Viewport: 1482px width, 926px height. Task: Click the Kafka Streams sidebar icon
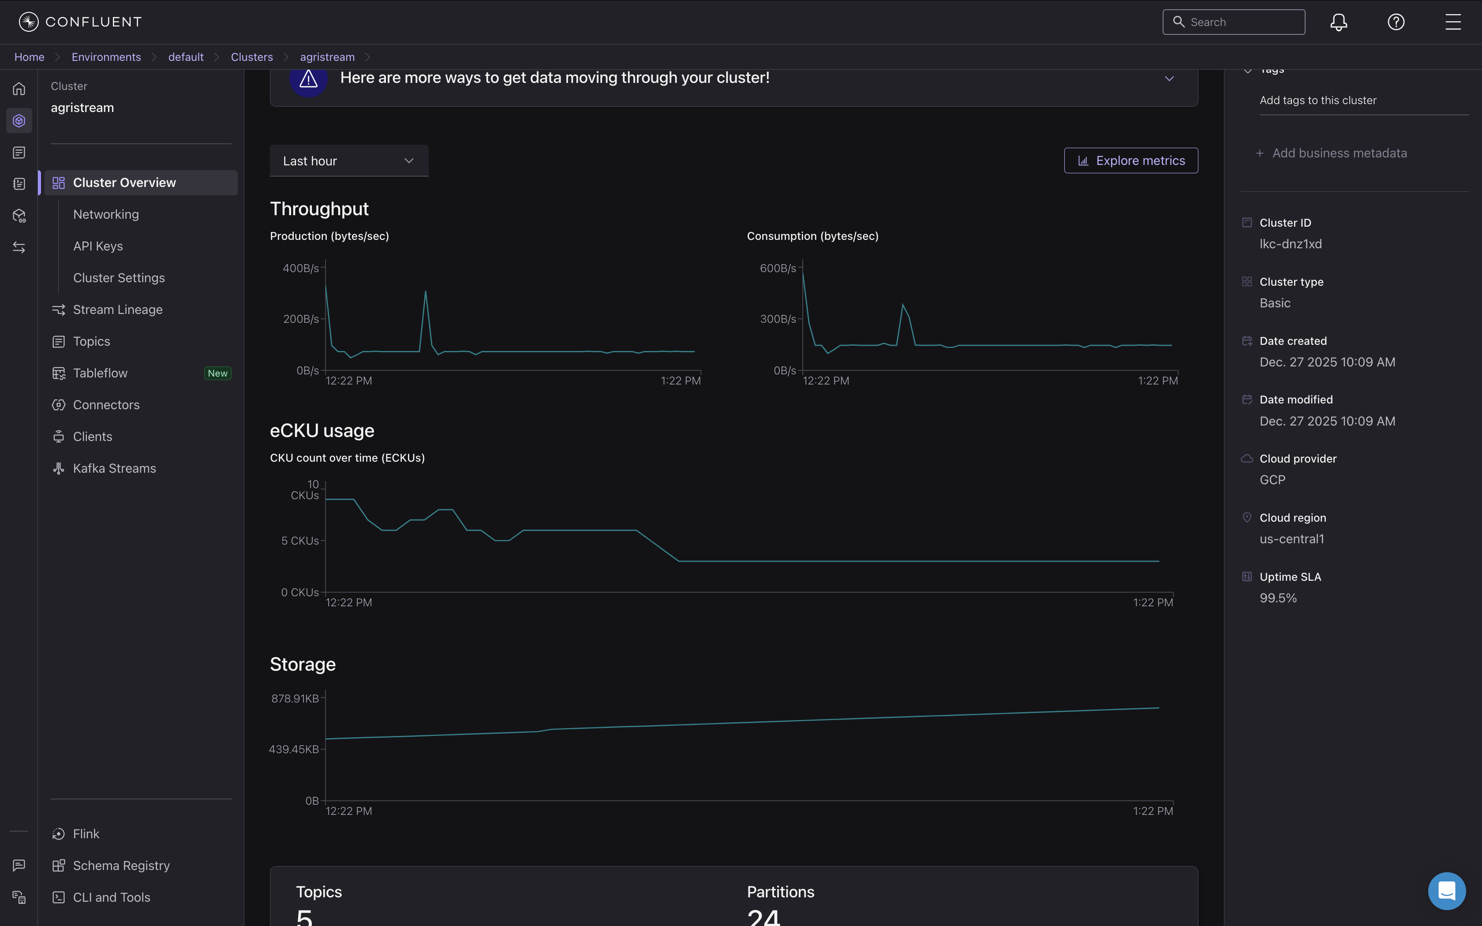tap(59, 468)
